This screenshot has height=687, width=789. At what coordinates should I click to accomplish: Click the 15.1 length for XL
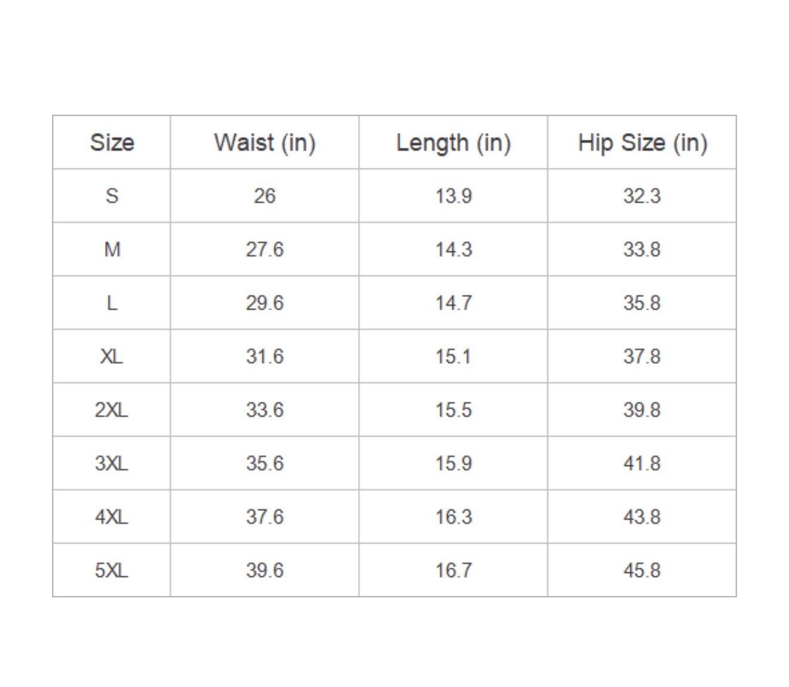pyautogui.click(x=453, y=357)
